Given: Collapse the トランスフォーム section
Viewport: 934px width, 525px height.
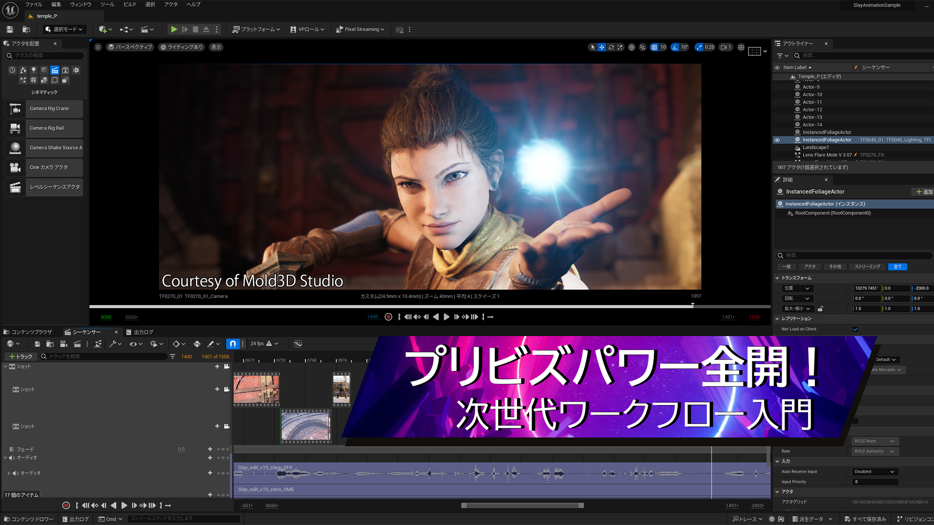Looking at the screenshot, I should (777, 278).
